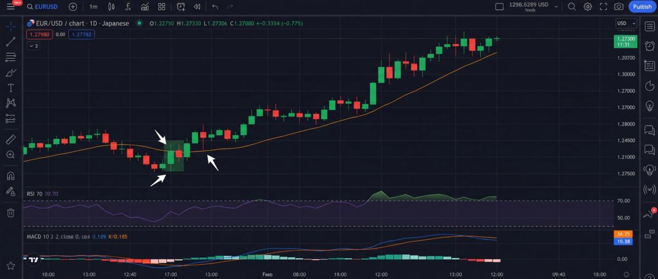
Task: Take a chart snapshot with camera icon
Action: (x=619, y=7)
